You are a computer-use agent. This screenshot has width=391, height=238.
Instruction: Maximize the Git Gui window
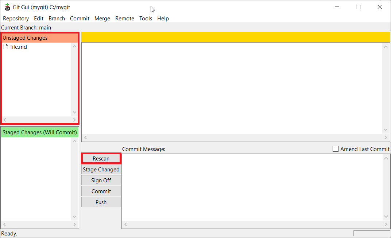[x=358, y=7]
